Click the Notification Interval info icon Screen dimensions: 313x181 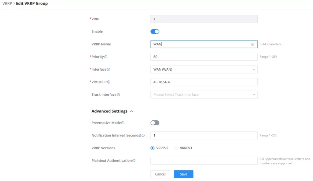[143, 136]
